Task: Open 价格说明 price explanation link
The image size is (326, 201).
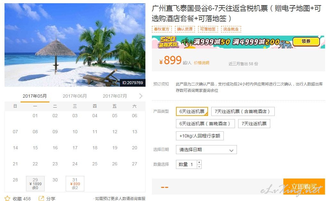Action: point(201,63)
